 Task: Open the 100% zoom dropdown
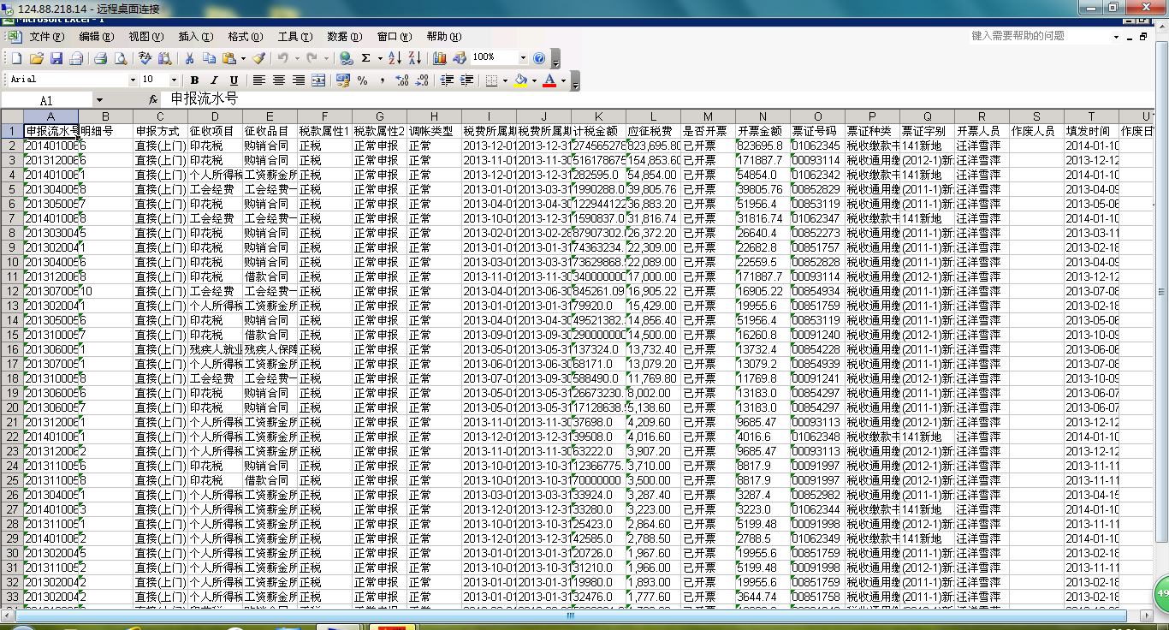[522, 58]
